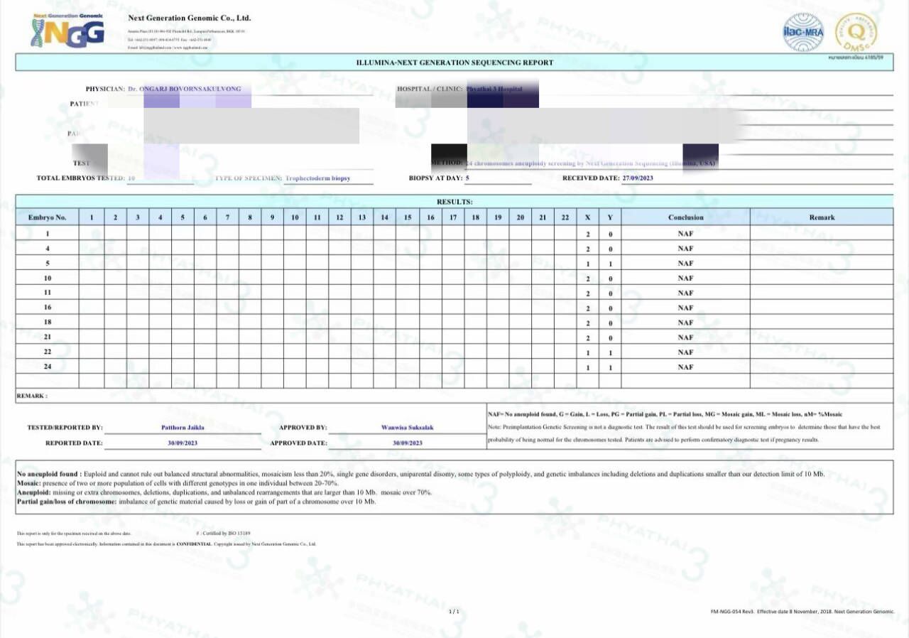Click the "1 / 1" page number
Viewport: 909px width, 638px height.
click(x=454, y=611)
